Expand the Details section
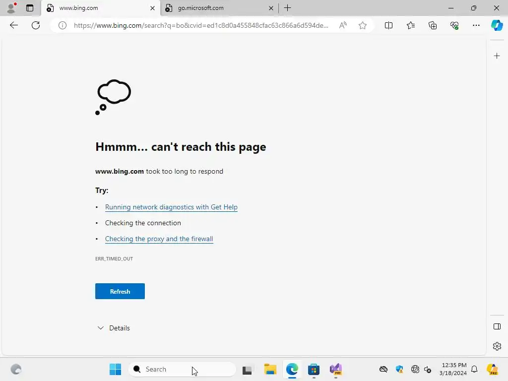508x381 pixels. coord(114,328)
